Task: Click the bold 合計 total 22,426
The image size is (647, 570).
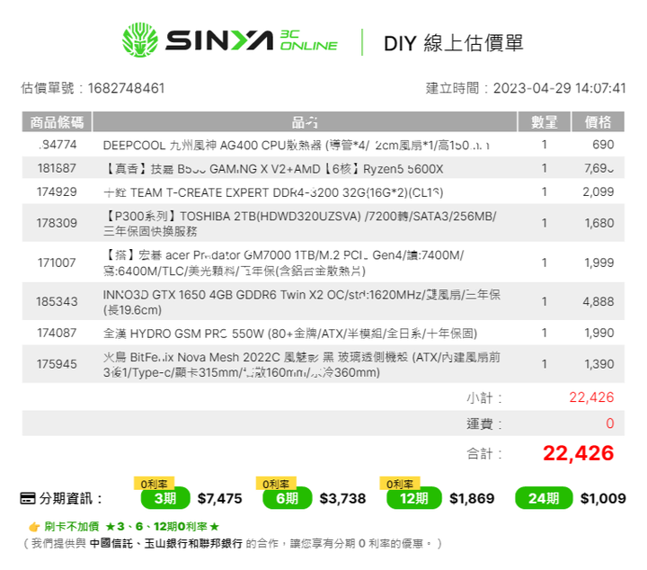Action: point(579,453)
